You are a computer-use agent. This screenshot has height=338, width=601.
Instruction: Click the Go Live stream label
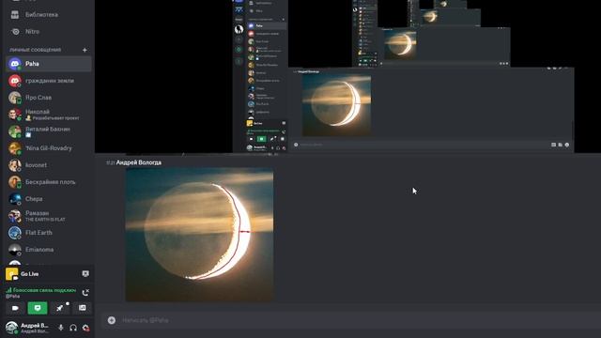(30, 274)
